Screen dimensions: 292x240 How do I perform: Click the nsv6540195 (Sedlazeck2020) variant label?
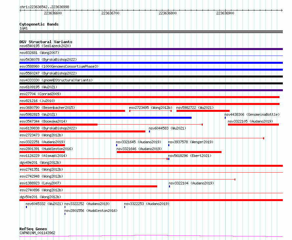tap(45, 46)
